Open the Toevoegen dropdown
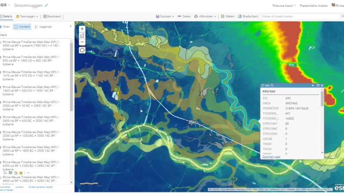Viewport: 344px width, 193px height. [x=27, y=16]
